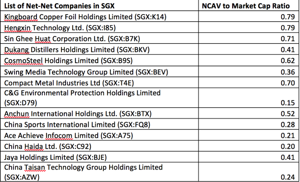Click the Jaya Holdings Limited cell
The width and height of the screenshot is (300, 182).
[56, 157]
